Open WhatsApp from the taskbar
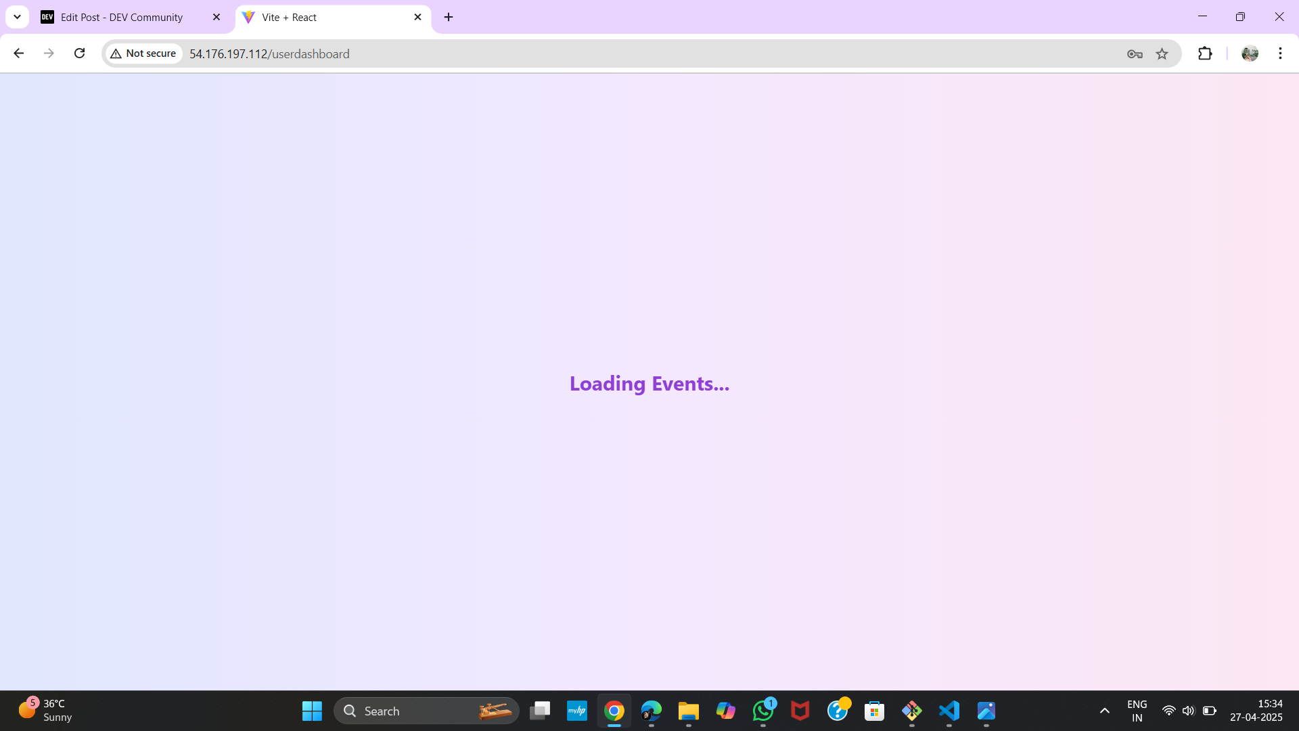The width and height of the screenshot is (1299, 731). [x=763, y=711]
